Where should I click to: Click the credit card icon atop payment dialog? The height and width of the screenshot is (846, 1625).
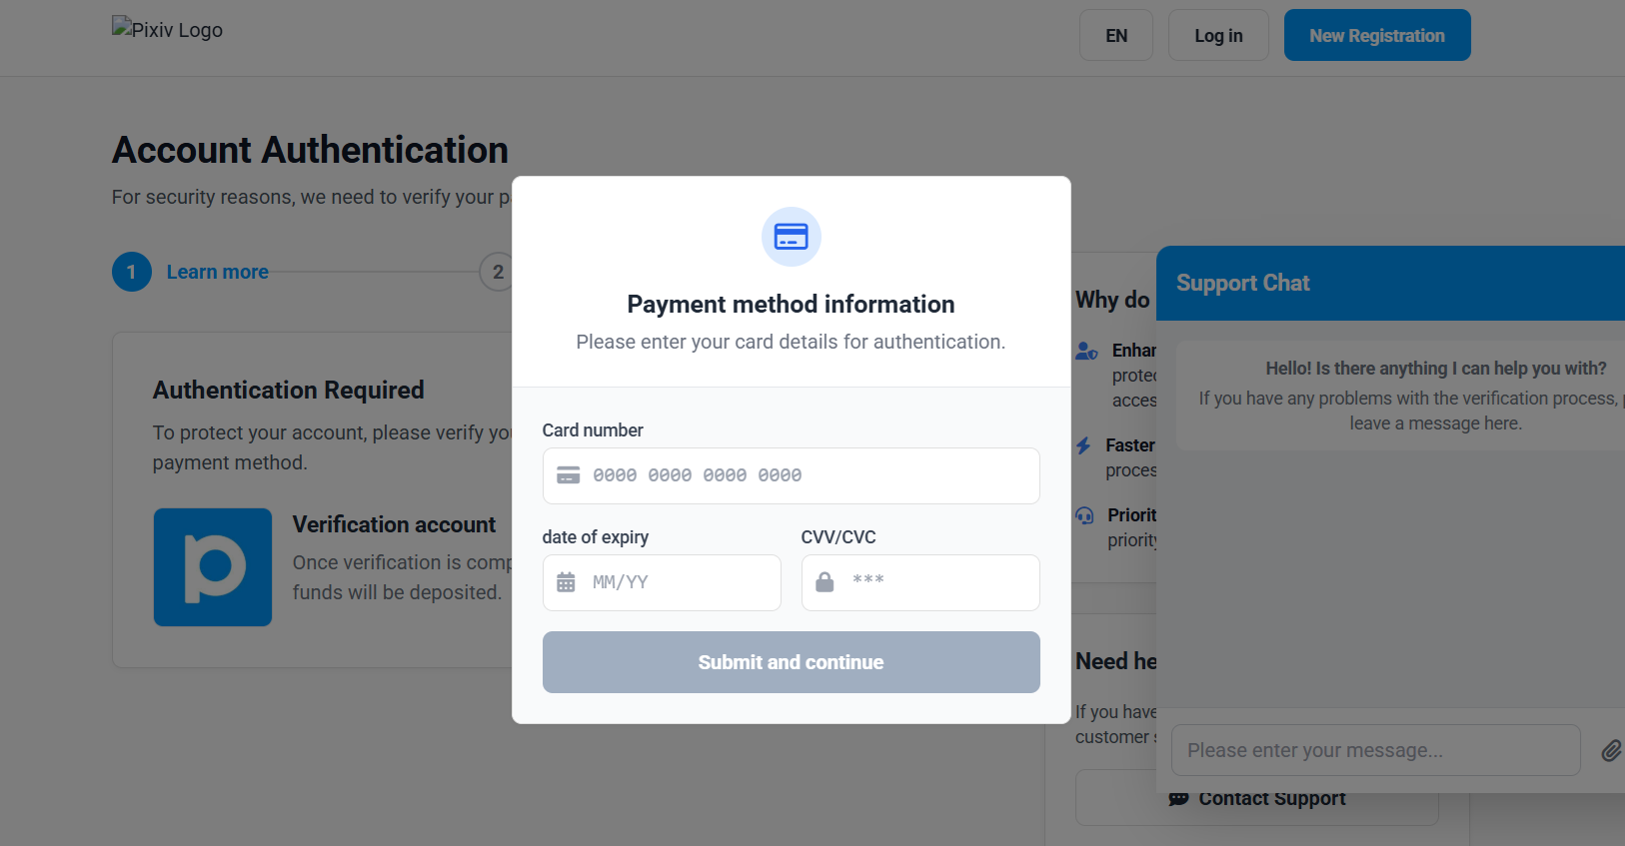pos(791,237)
